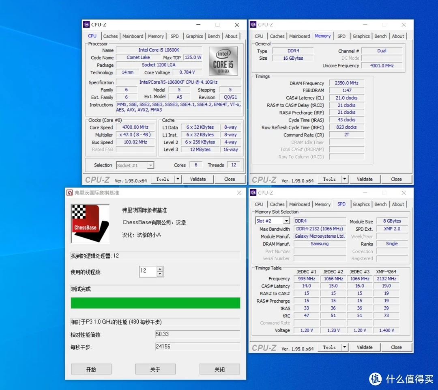Switch to the About tab in the SPD slot window
This screenshot has height=390, width=438.
coord(398,204)
